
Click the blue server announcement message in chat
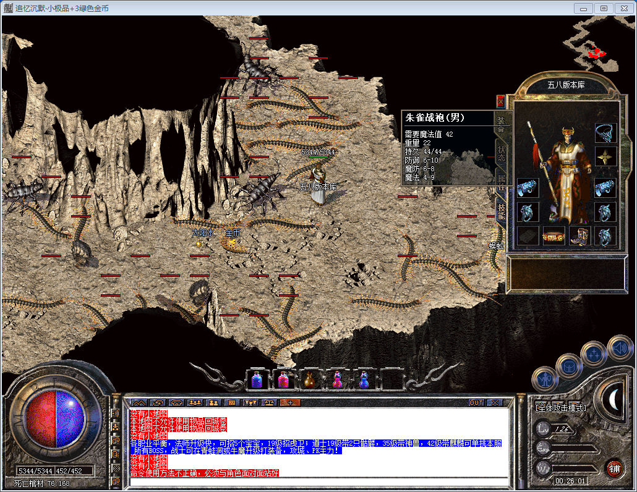[315, 447]
